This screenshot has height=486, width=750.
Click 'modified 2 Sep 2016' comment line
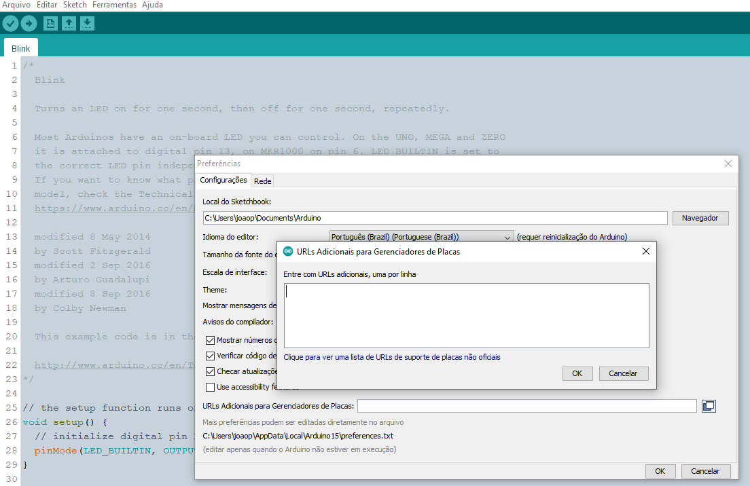point(92,265)
